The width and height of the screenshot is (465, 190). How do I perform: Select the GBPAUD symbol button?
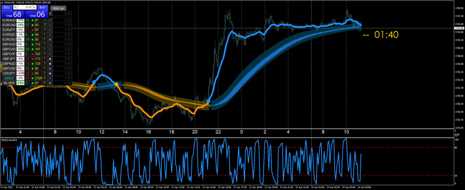pyautogui.click(x=9, y=44)
